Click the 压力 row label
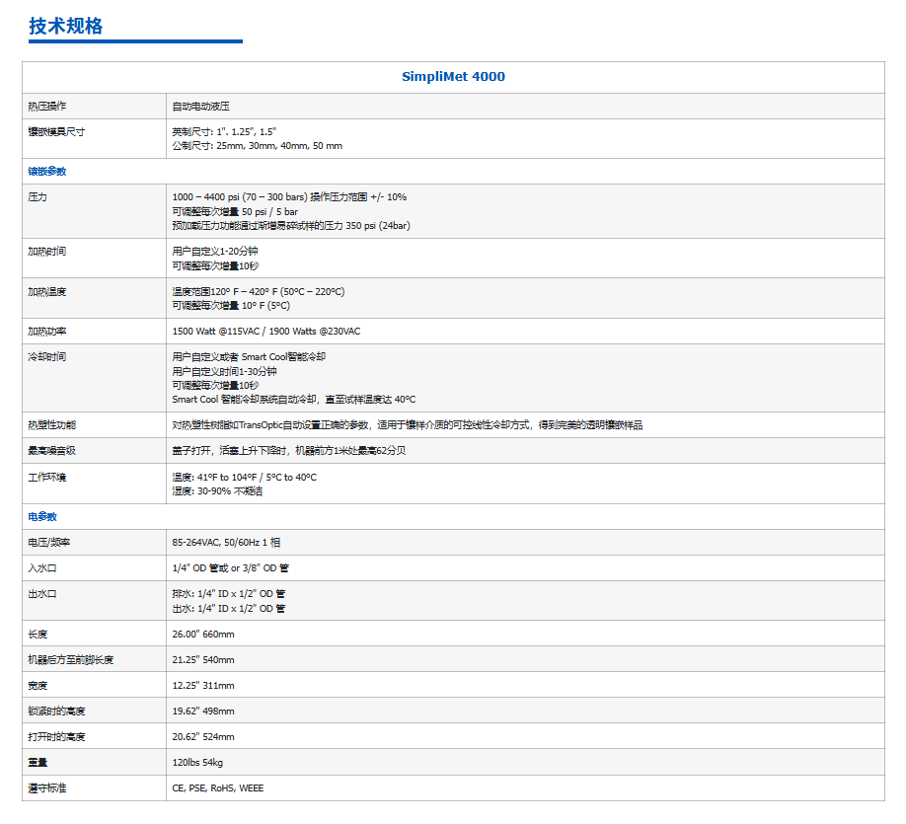 pos(38,197)
